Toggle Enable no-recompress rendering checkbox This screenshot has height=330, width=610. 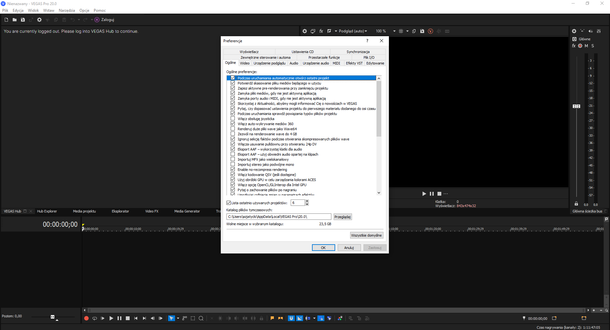click(x=233, y=169)
